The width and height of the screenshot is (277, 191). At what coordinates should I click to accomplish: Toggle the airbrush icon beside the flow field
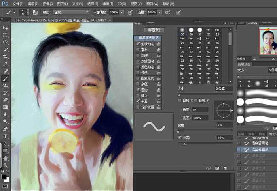168,13
